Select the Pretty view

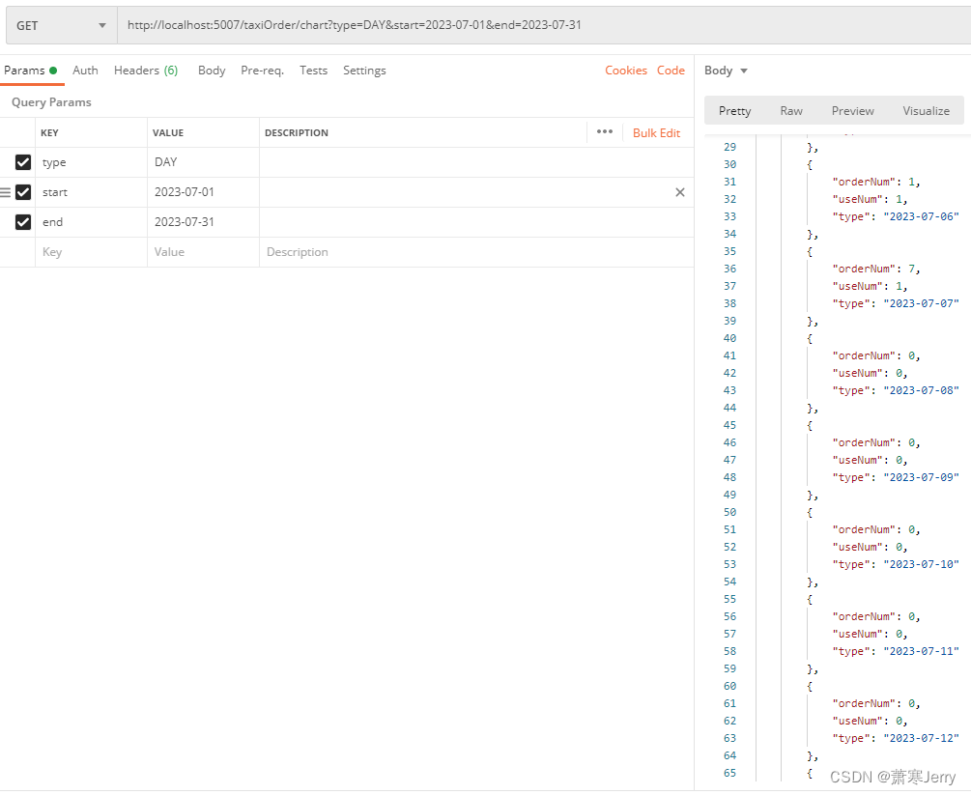coord(734,111)
